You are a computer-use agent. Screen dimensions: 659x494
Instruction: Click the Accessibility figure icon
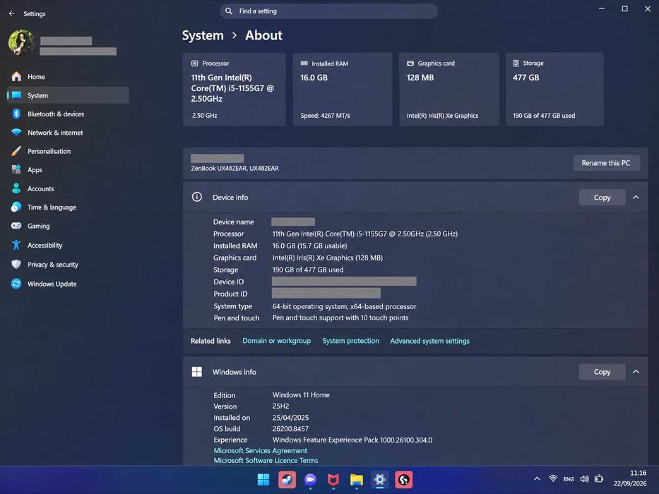16,245
